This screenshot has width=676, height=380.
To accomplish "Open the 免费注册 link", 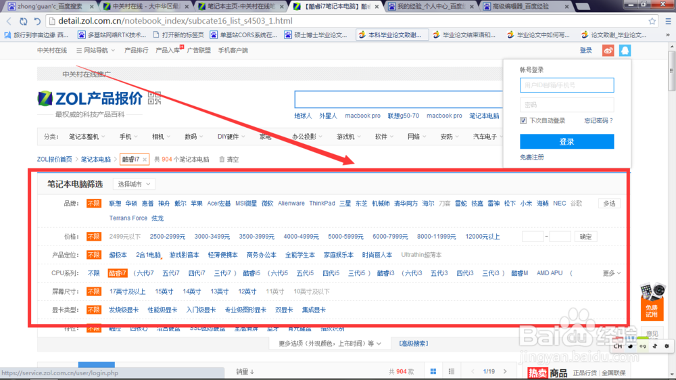I will 531,158.
